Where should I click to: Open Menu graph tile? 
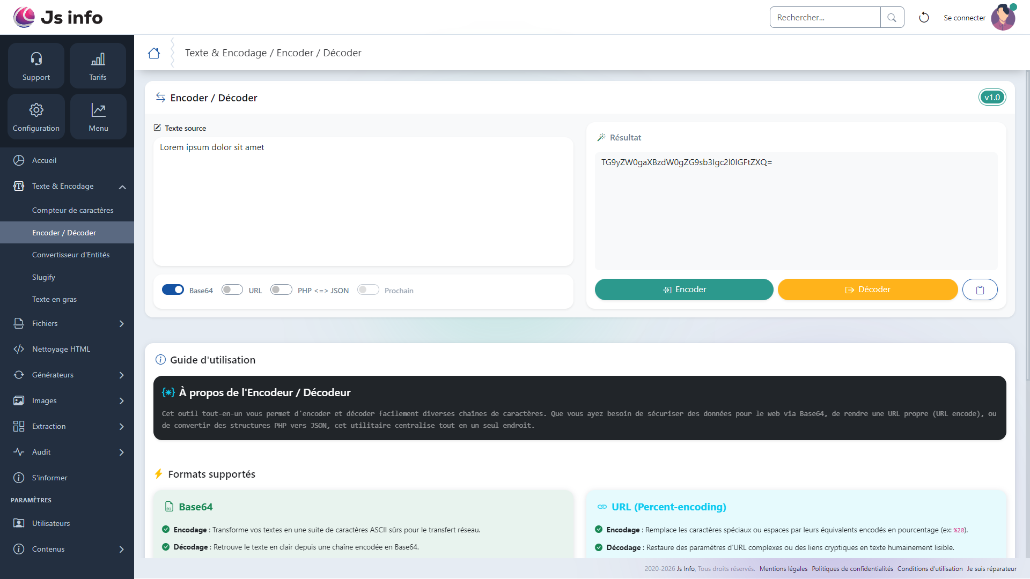pos(98,116)
